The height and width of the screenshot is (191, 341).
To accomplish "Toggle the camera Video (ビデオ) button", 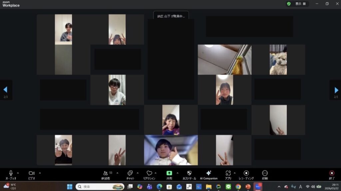I will [31, 173].
